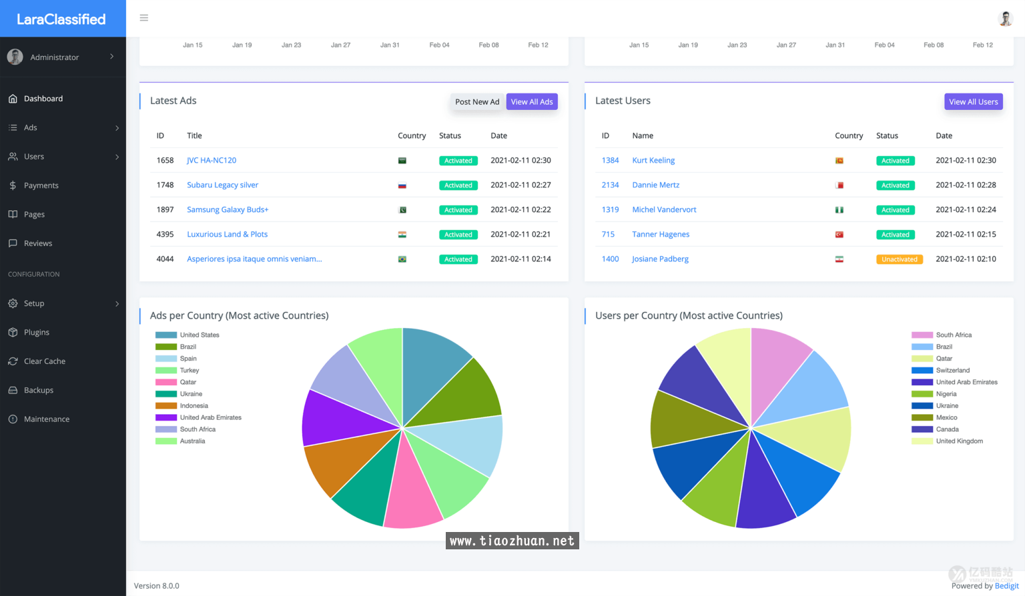This screenshot has width=1025, height=596.
Task: Open the user avatar in top right
Action: click(1005, 19)
